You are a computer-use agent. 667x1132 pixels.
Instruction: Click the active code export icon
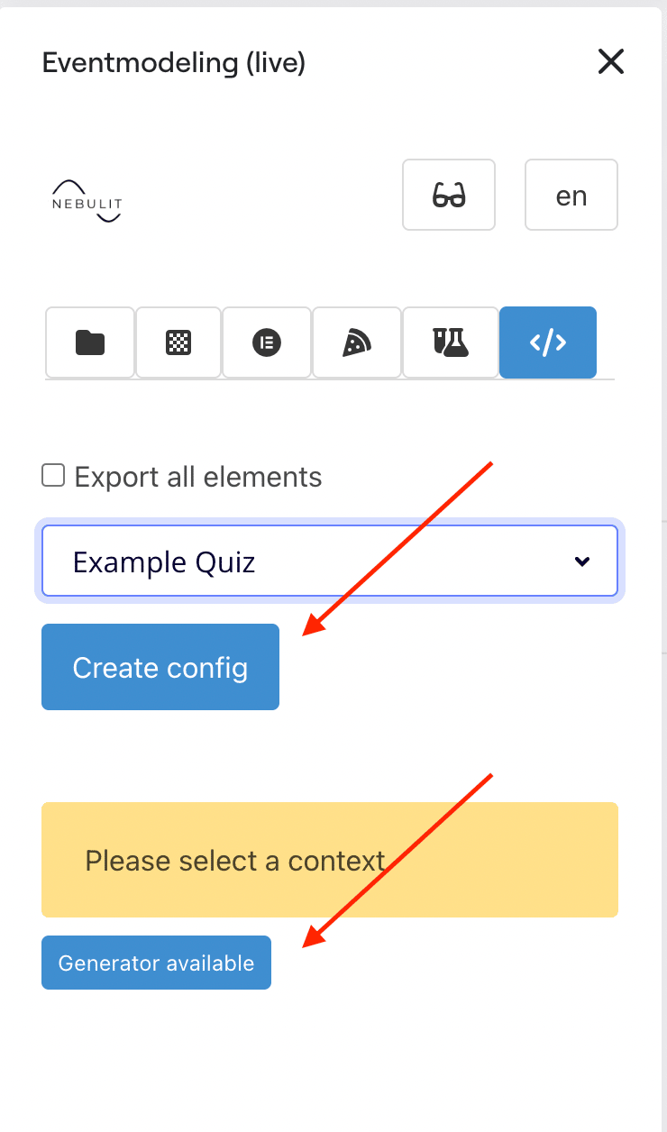click(x=547, y=342)
